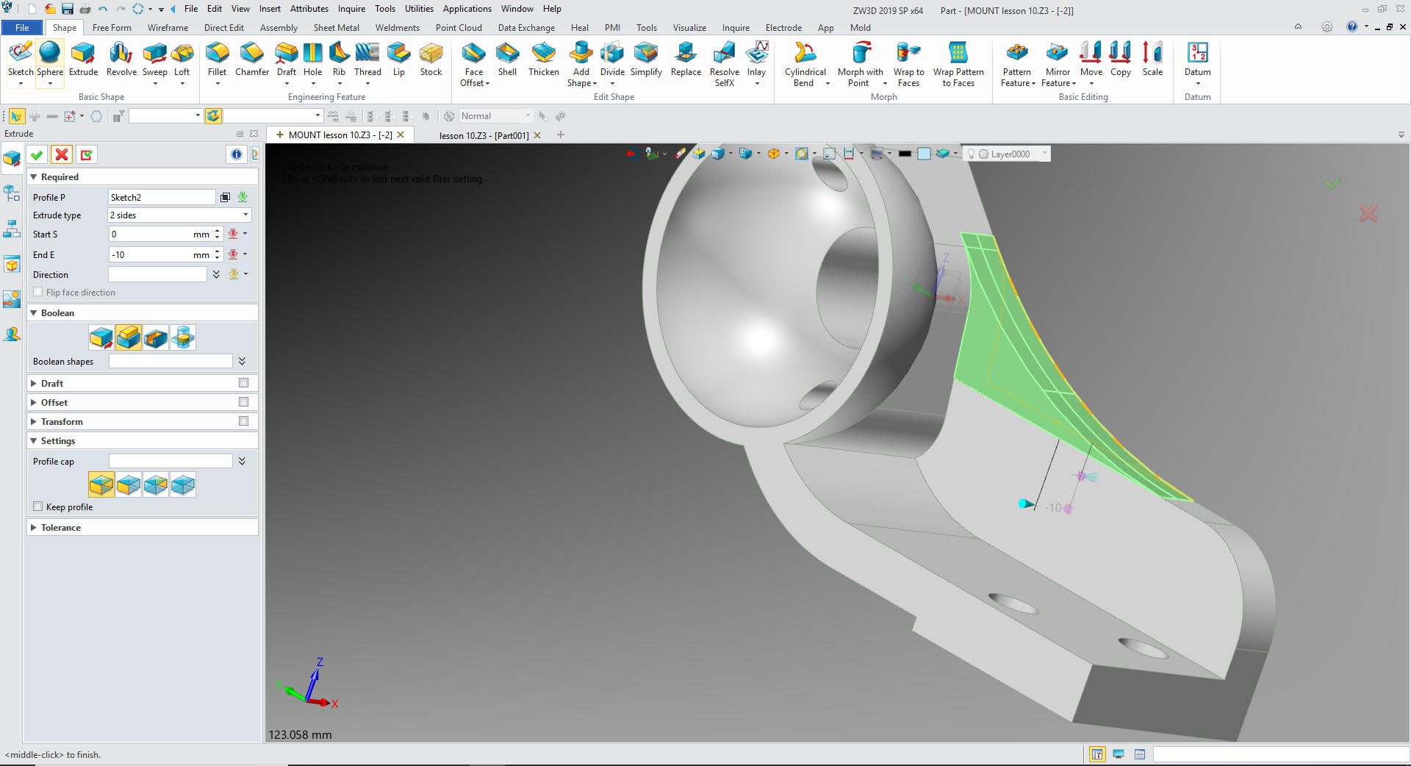Enable Flip face direction checkbox
Screen dimensions: 1411x766
point(38,292)
